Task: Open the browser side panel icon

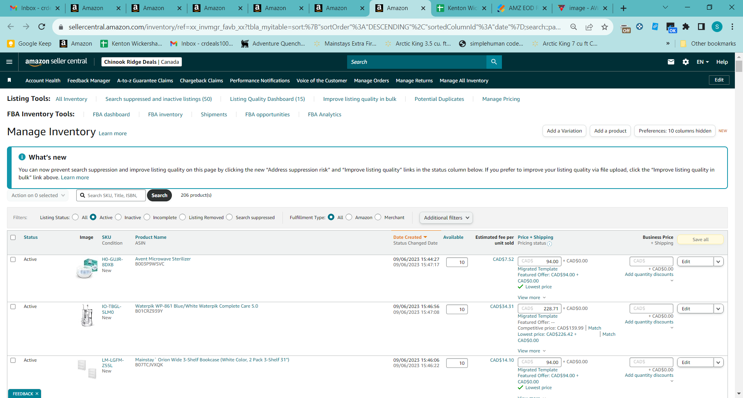Action: coord(701,27)
